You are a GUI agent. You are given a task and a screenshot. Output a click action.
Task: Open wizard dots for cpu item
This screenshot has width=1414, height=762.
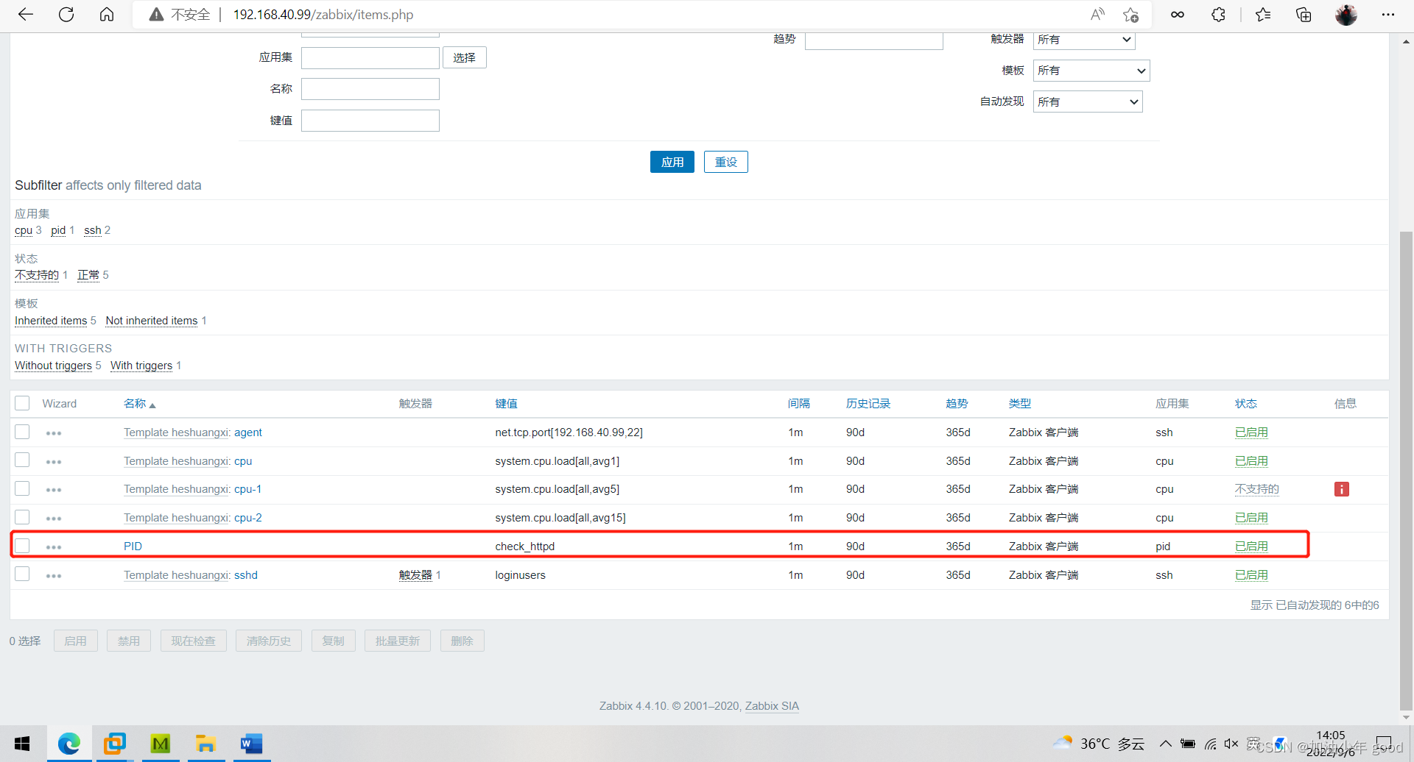[54, 462]
